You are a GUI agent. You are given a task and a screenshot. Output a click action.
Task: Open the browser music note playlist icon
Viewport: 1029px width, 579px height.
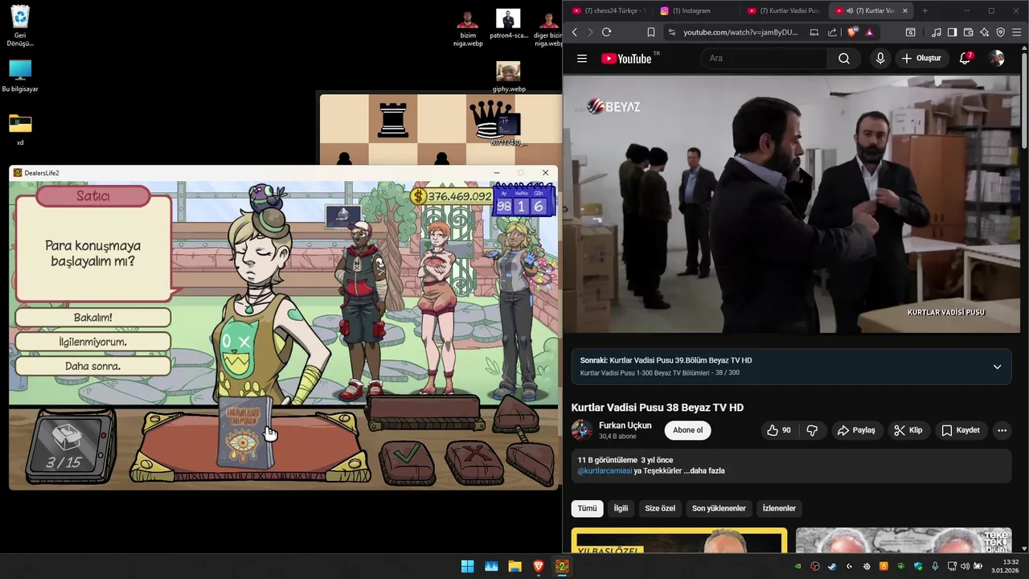(x=937, y=32)
